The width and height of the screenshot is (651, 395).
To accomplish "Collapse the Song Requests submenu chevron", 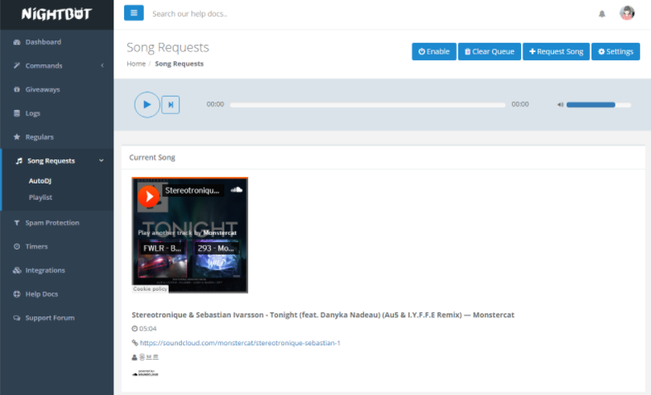I will [x=101, y=160].
